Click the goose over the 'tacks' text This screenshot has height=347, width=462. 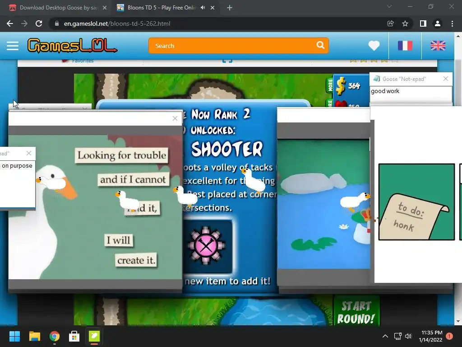254,180
